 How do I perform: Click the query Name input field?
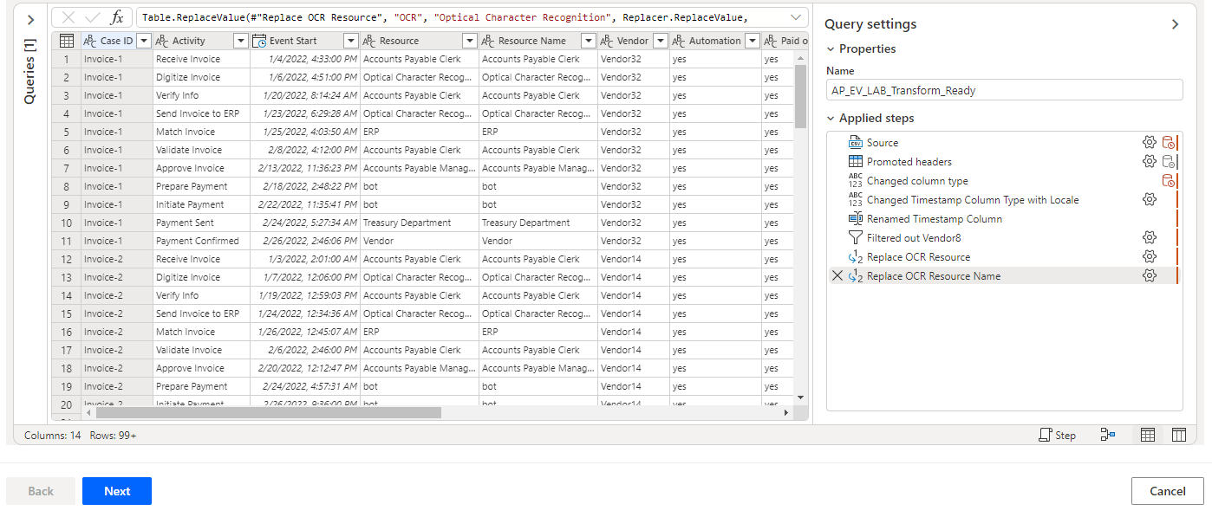click(x=1004, y=90)
